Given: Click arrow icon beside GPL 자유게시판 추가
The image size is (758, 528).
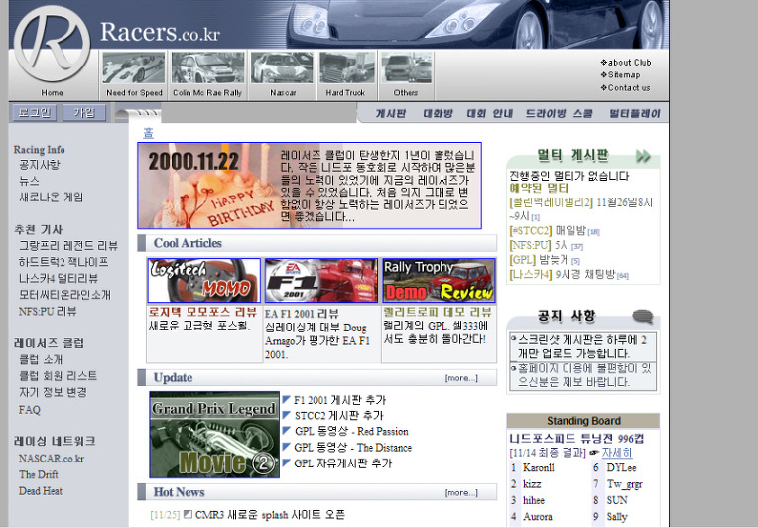Looking at the screenshot, I should [286, 462].
